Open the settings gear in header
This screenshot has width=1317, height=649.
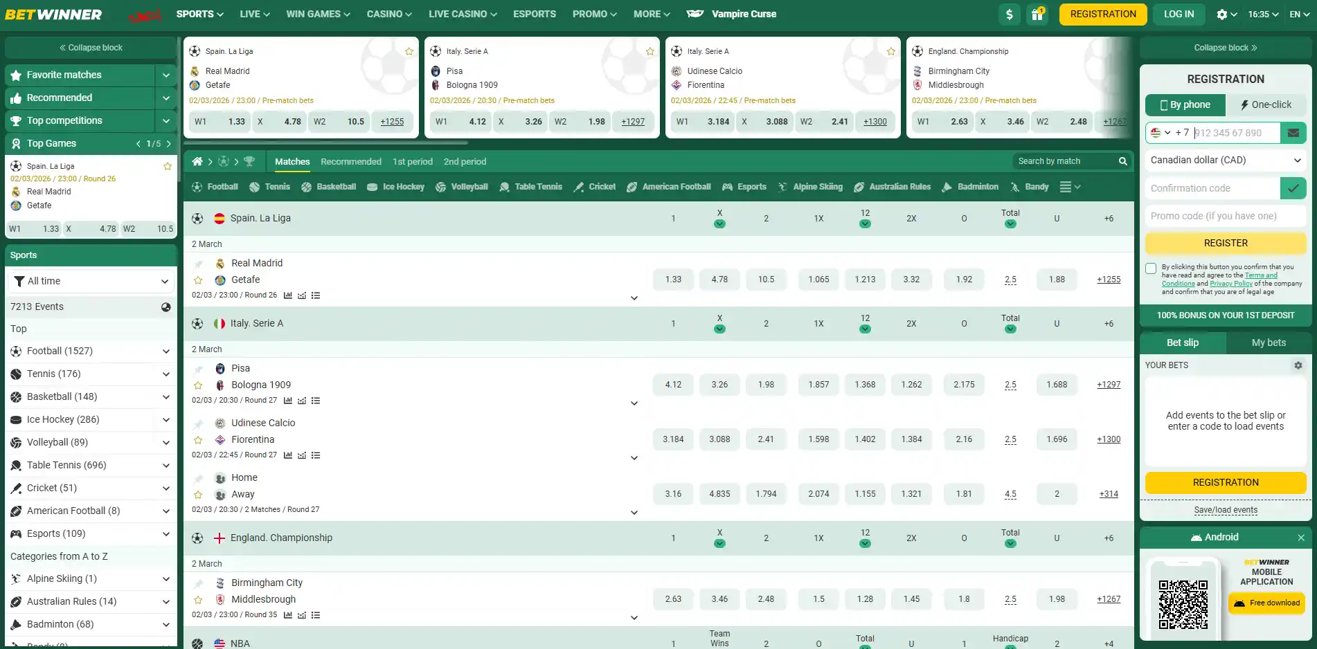[1222, 14]
